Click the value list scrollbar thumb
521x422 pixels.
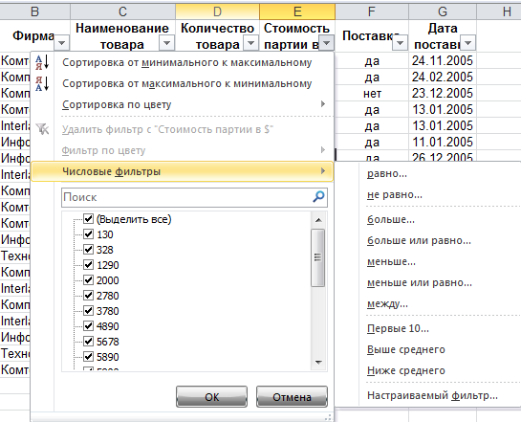[317, 257]
